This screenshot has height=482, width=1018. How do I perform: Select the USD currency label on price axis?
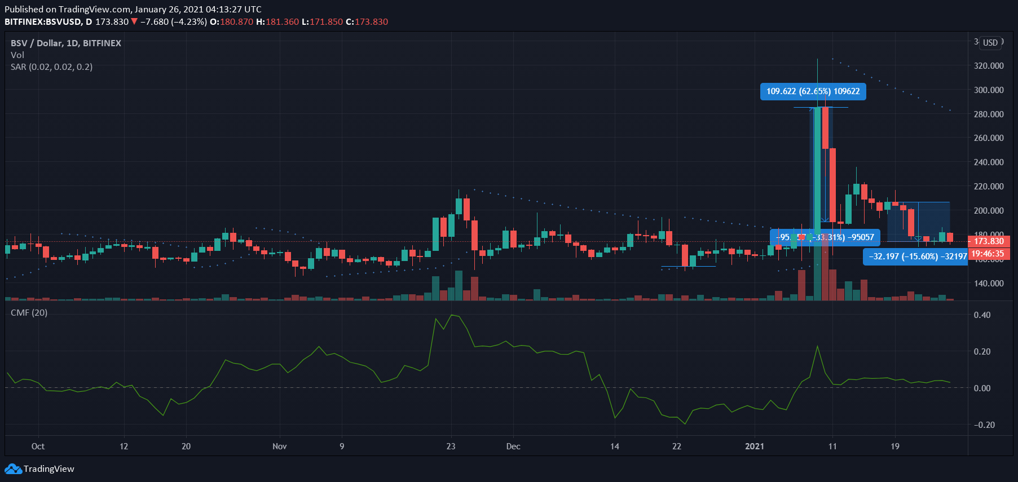[990, 42]
